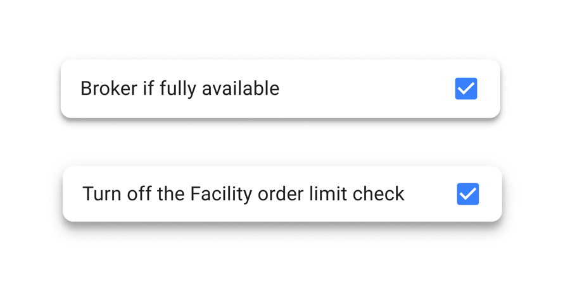Uncheck Turn off Facility order limit check
The height and width of the screenshot is (297, 570).
[468, 194]
